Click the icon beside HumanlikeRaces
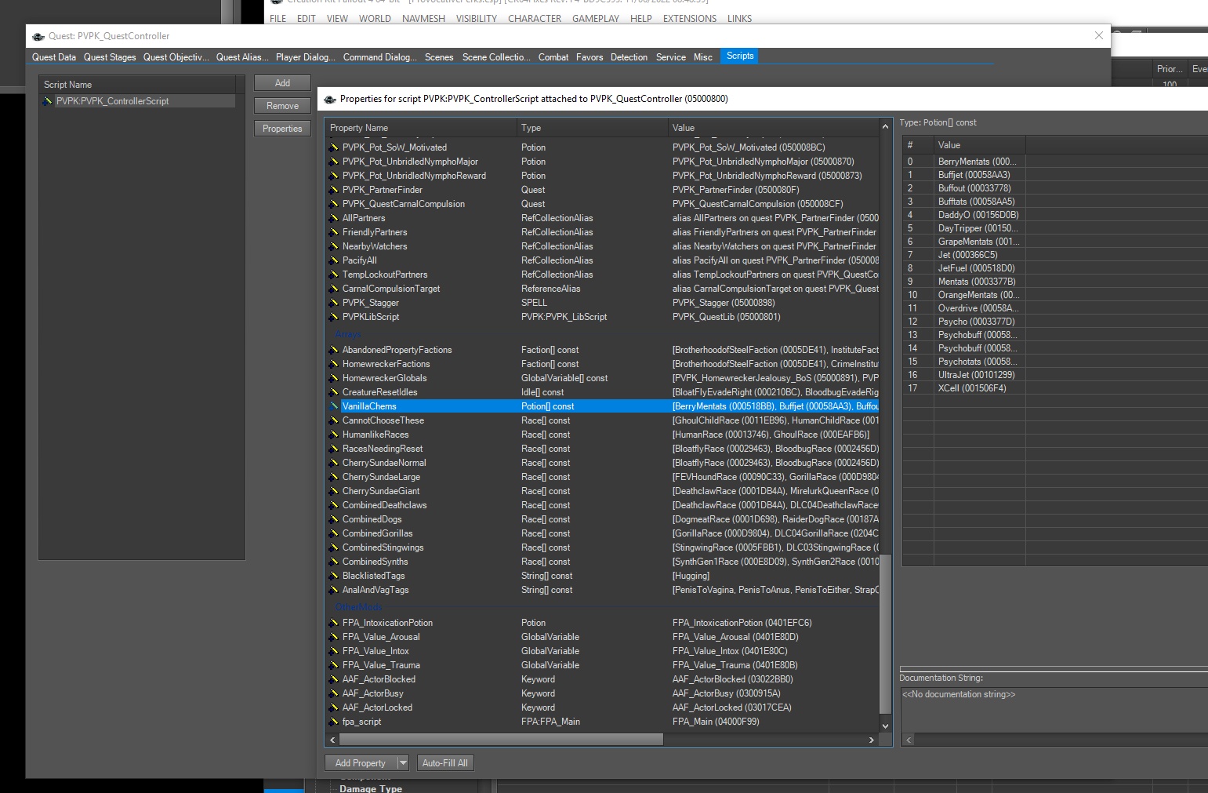Viewport: 1208px width, 793px height. click(333, 435)
